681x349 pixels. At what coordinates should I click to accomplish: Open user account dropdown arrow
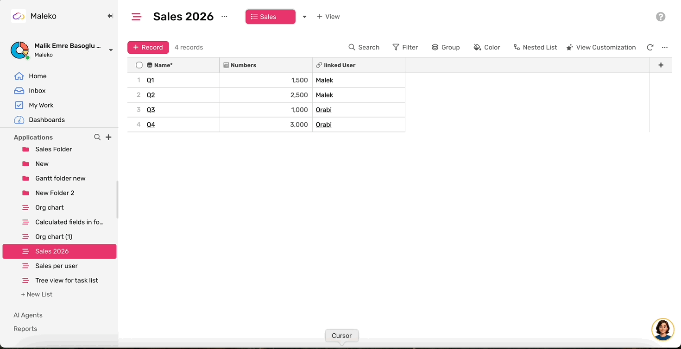(x=111, y=50)
